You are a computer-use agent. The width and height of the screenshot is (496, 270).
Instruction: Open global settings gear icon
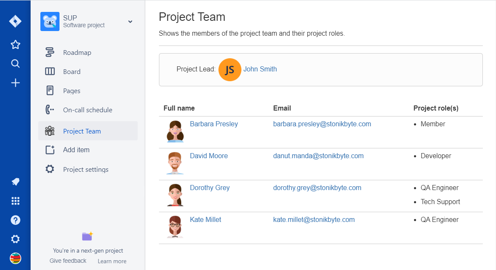coord(15,239)
